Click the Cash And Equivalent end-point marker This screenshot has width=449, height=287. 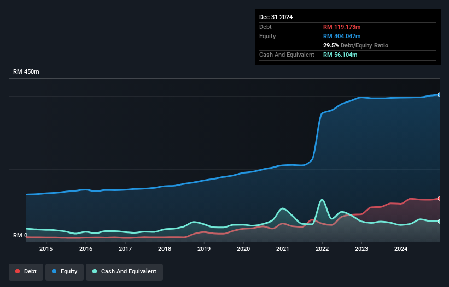[x=440, y=222]
